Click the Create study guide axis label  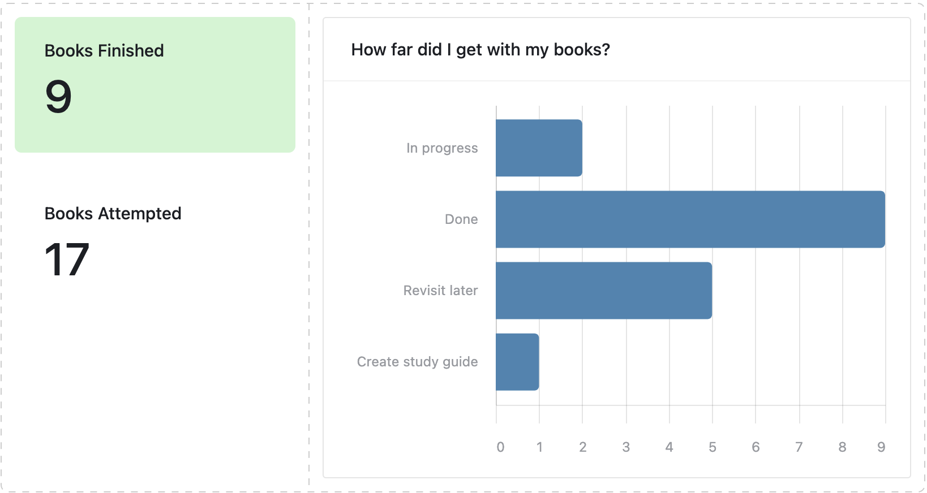(x=417, y=362)
